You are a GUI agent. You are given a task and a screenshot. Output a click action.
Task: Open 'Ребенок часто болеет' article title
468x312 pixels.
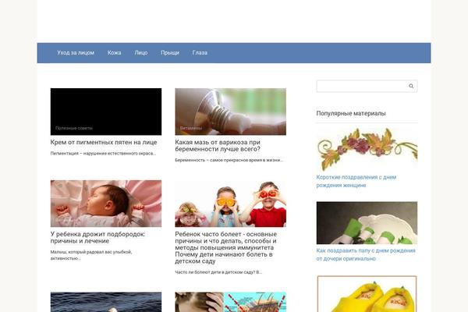pos(225,247)
